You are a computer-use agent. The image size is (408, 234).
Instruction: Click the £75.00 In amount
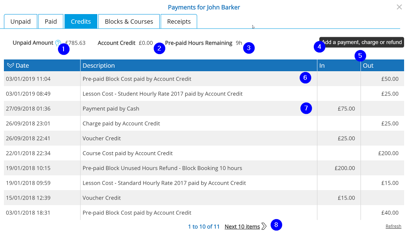pyautogui.click(x=346, y=108)
